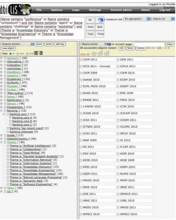Check the StateOrCountry feature checkbox
Viewport: 176px width, 220px height.
click(5, 139)
